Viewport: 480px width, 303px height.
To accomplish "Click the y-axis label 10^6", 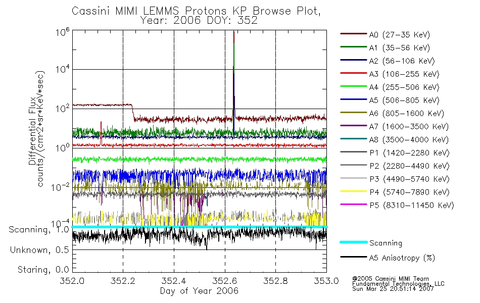I will pyautogui.click(x=63, y=32).
